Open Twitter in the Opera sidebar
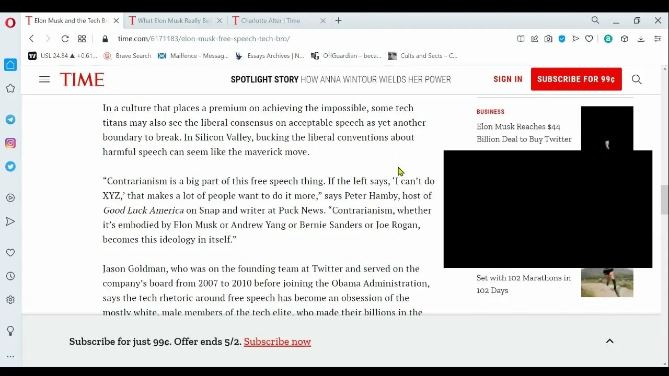 10,167
